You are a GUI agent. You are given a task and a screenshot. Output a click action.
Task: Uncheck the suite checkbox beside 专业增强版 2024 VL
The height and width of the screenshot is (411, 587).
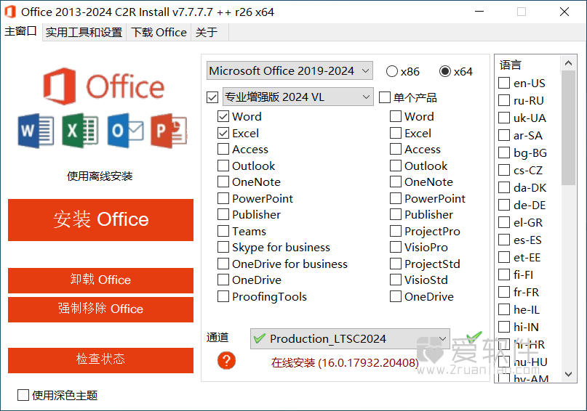(212, 97)
